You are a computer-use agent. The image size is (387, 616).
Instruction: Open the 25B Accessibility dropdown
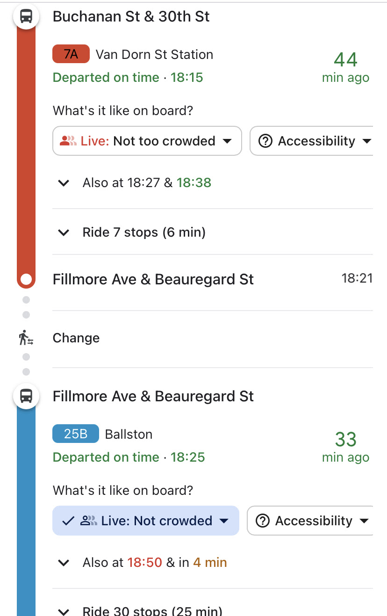click(310, 521)
